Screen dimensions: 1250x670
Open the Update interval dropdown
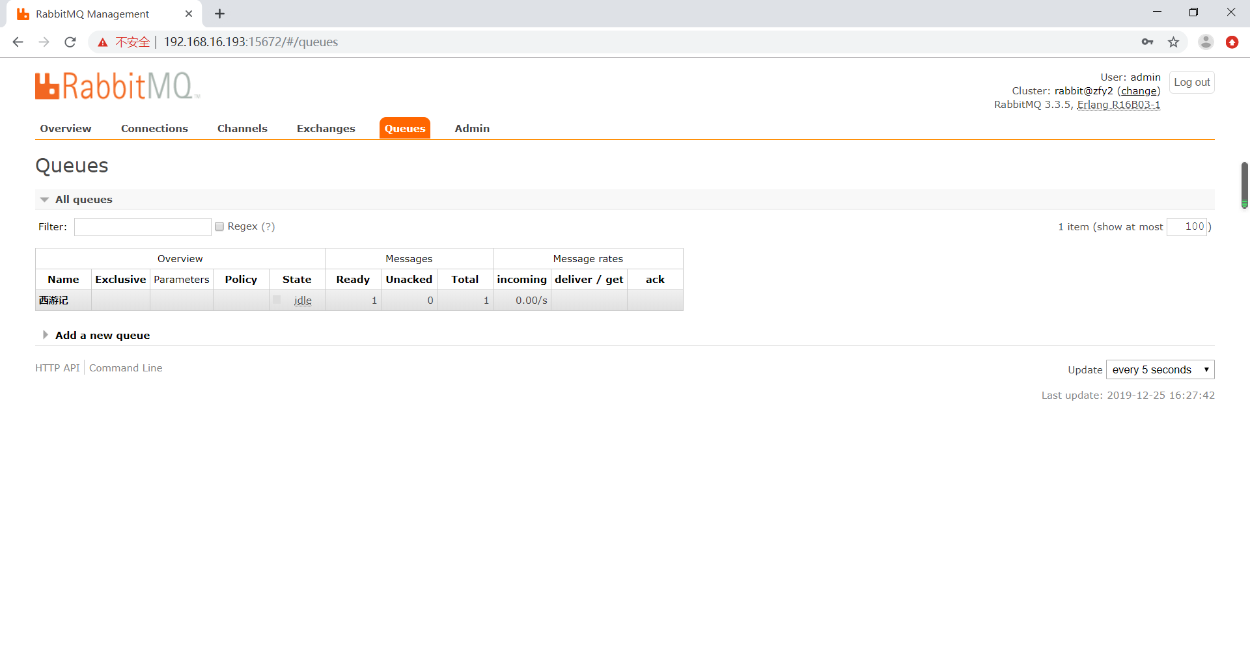click(x=1160, y=369)
